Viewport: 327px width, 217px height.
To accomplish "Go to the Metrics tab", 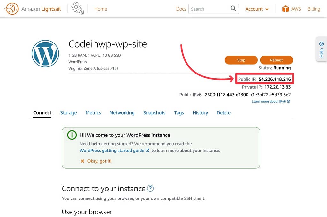I will click(93, 113).
